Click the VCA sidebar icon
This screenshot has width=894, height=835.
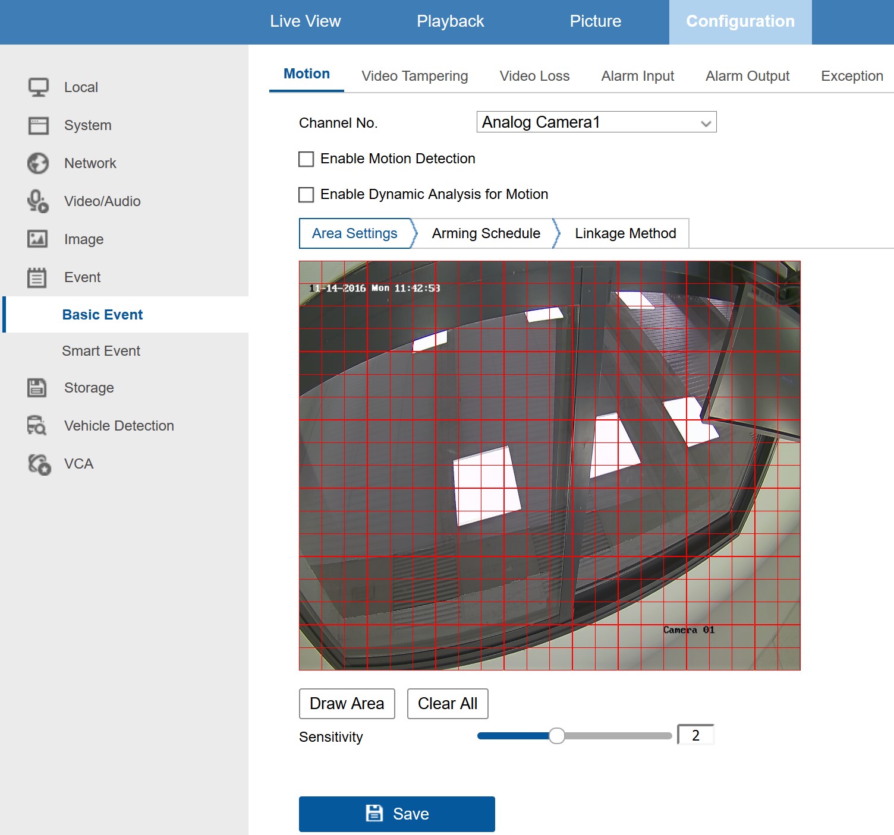point(39,464)
